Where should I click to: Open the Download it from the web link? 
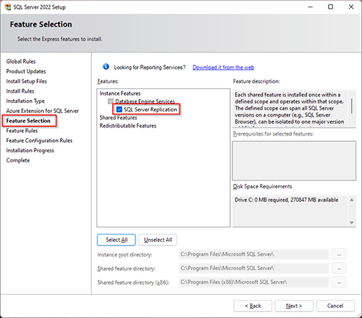tap(223, 67)
